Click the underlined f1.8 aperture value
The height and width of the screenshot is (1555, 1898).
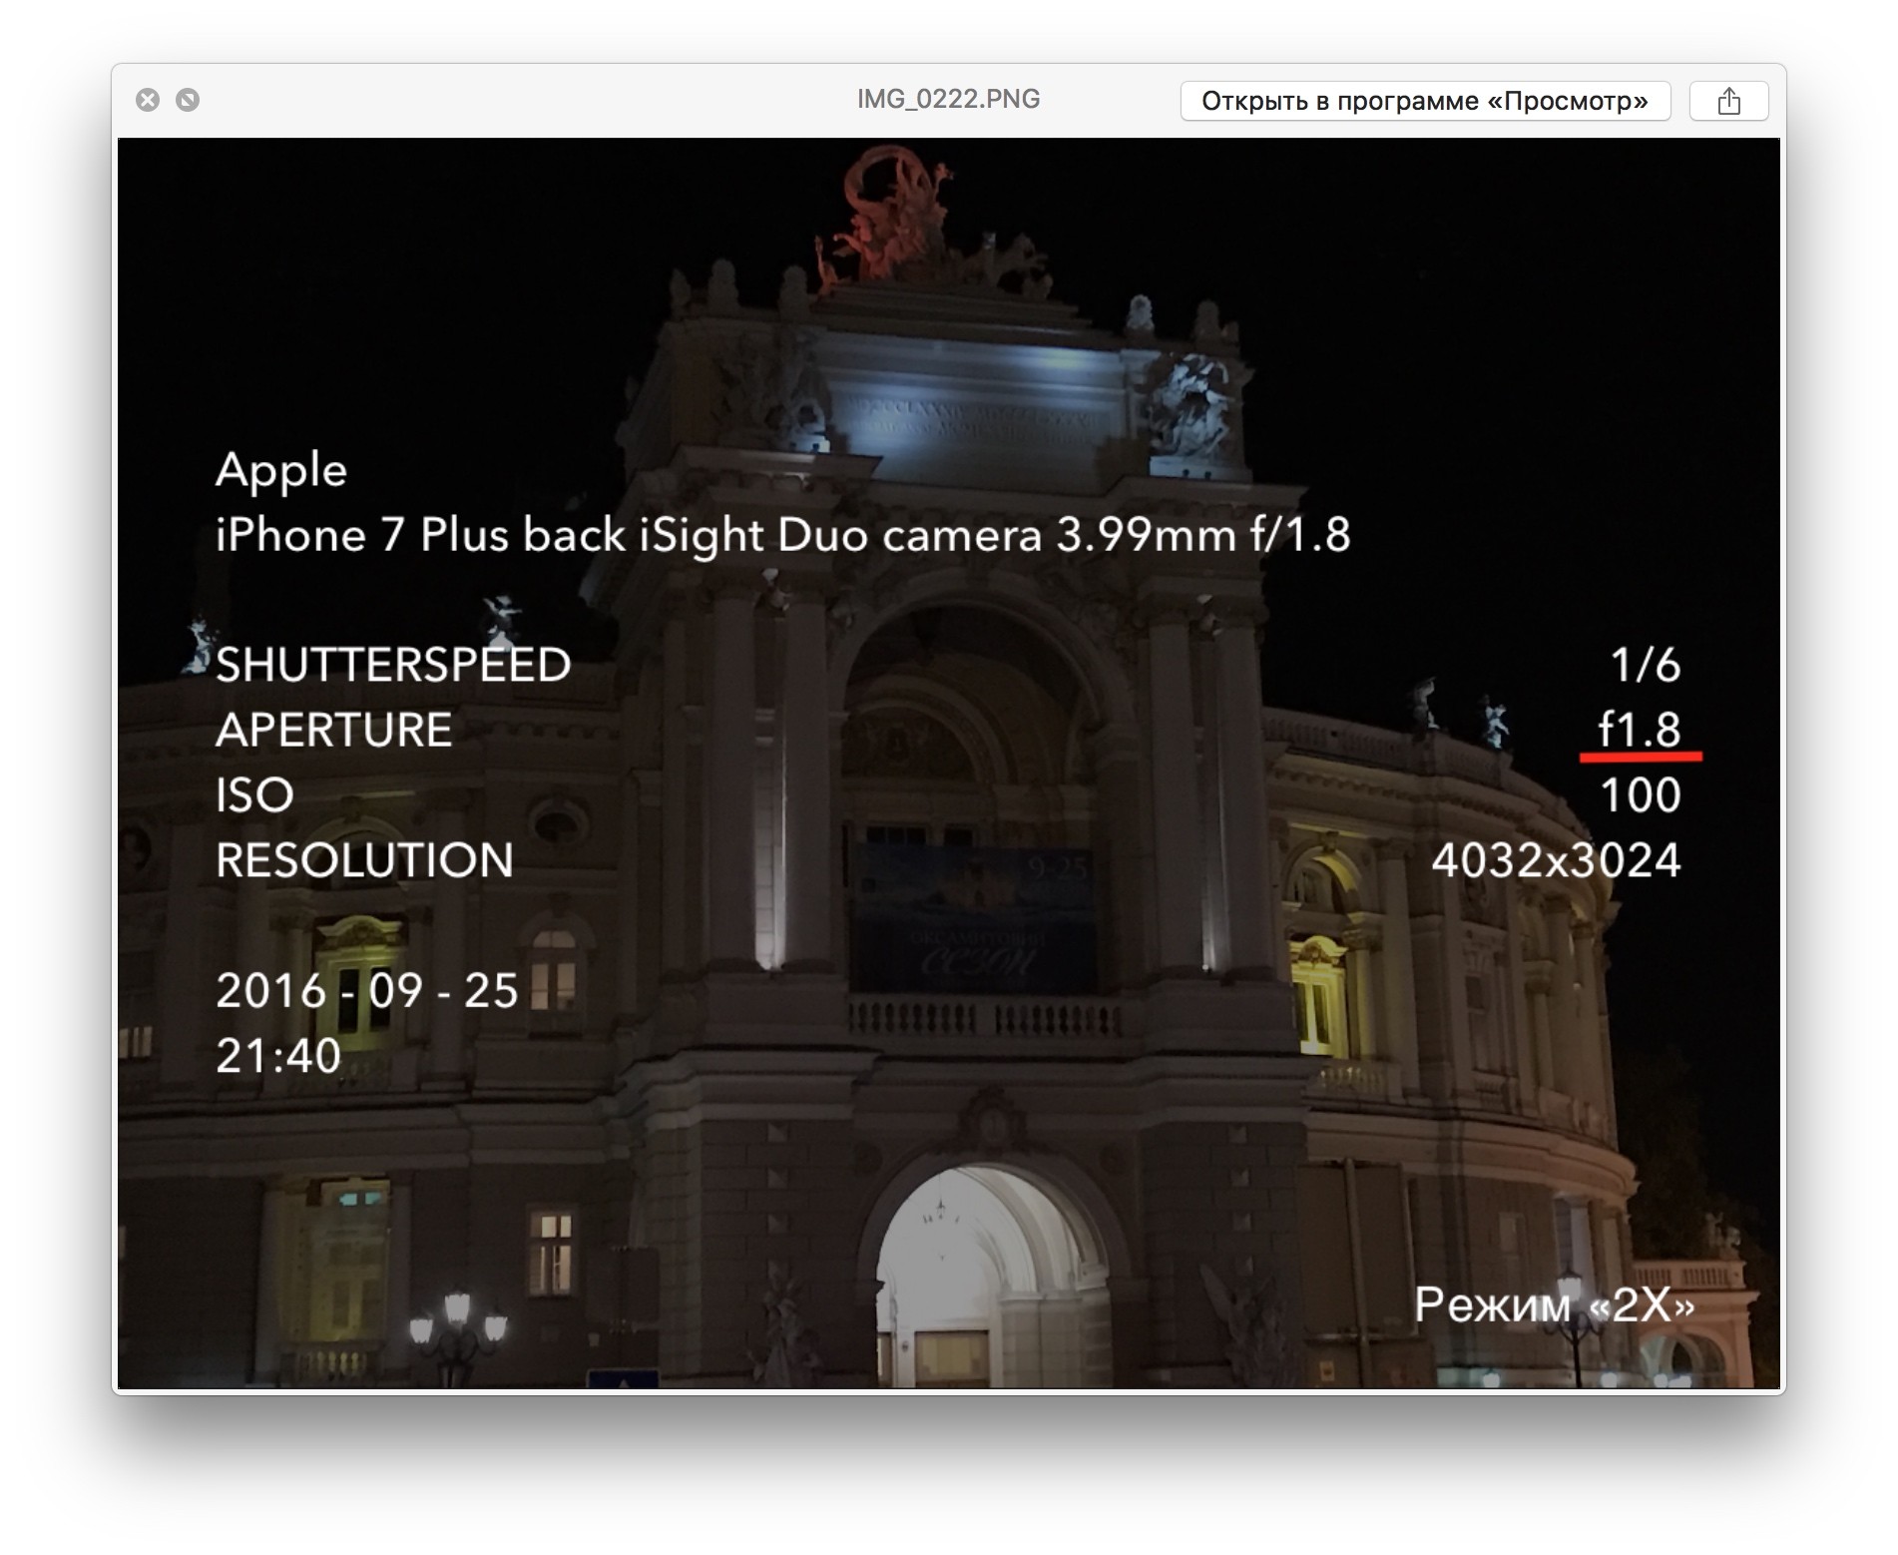(x=1640, y=730)
